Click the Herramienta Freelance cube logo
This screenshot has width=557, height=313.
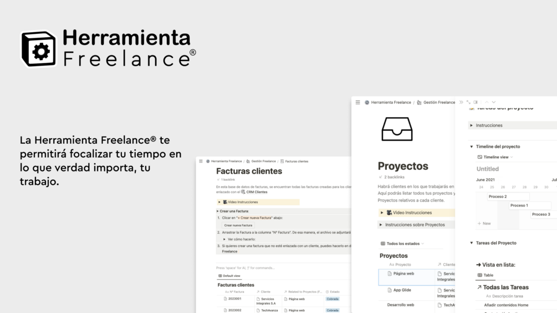[39, 49]
